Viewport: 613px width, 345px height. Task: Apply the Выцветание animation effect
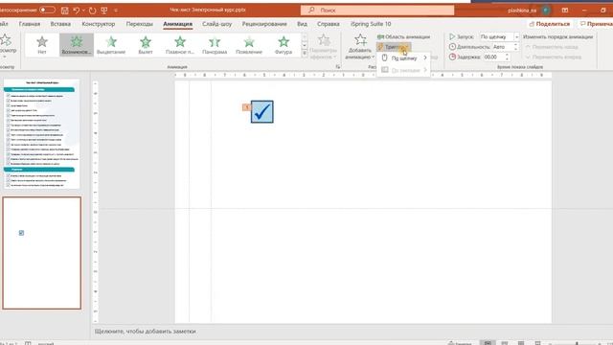click(111, 45)
